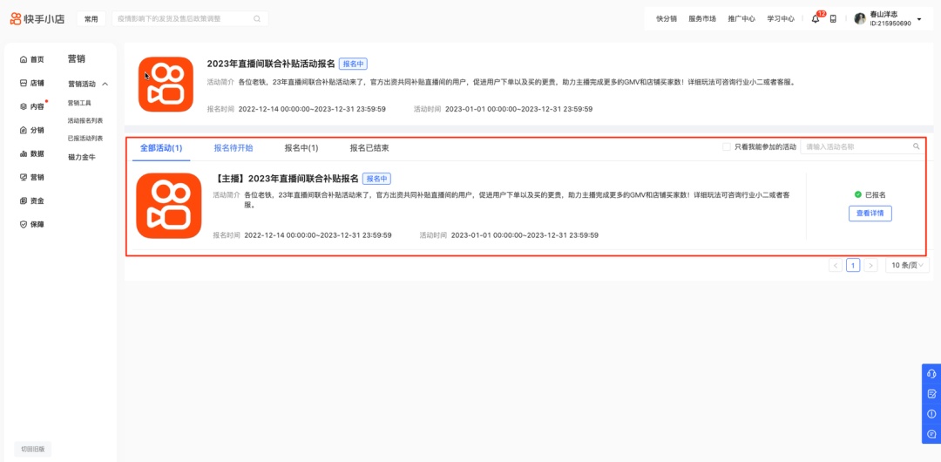The width and height of the screenshot is (941, 462).
Task: Click the info alert icon in floating sidebar
Action: tap(931, 414)
